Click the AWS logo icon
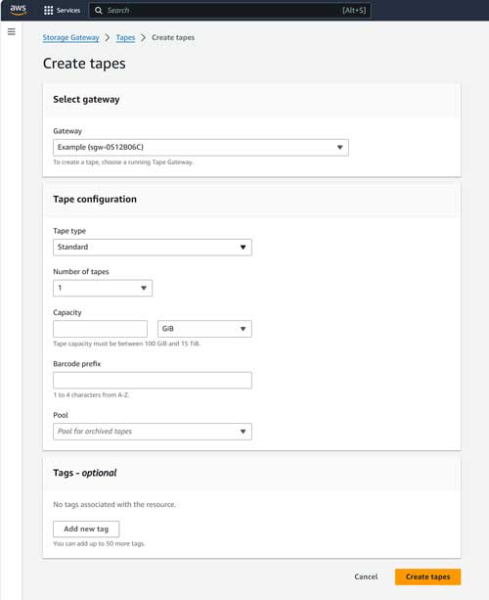This screenshot has width=489, height=600. click(x=18, y=10)
